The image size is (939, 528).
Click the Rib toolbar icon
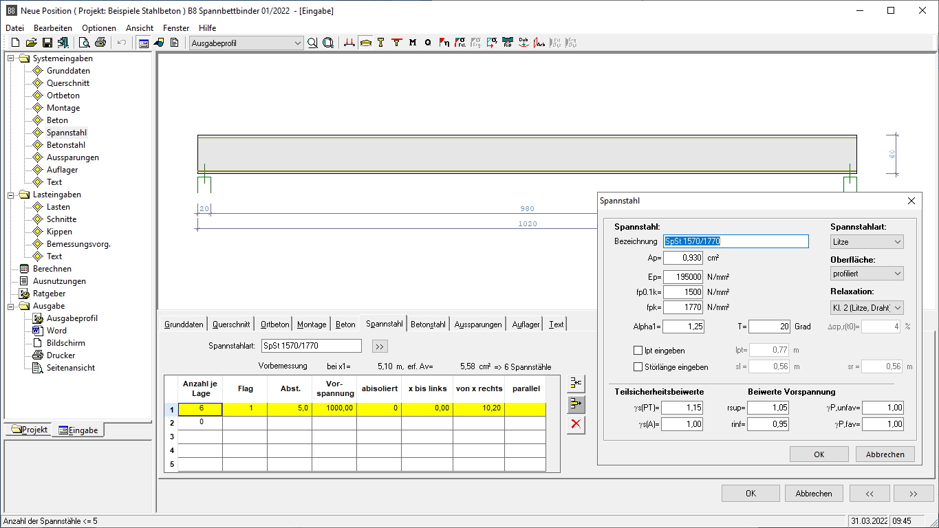point(508,43)
